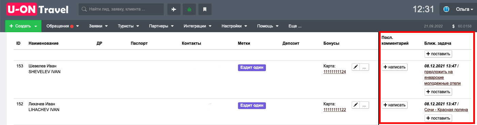Click the green briefcase icon button
Viewport: 477px width, 125px height.
coord(189,9)
